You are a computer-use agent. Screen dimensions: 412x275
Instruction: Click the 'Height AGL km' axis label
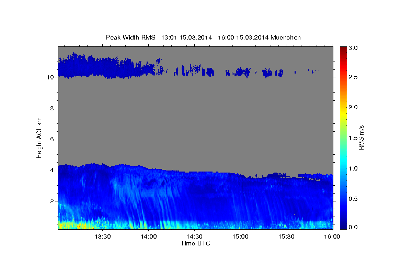pos(39,137)
